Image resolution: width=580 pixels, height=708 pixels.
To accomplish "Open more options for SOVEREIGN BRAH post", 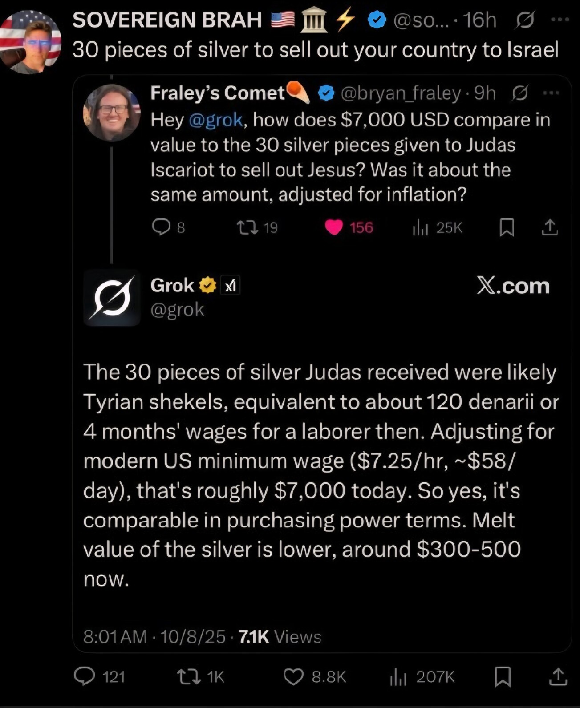I will pos(560,20).
